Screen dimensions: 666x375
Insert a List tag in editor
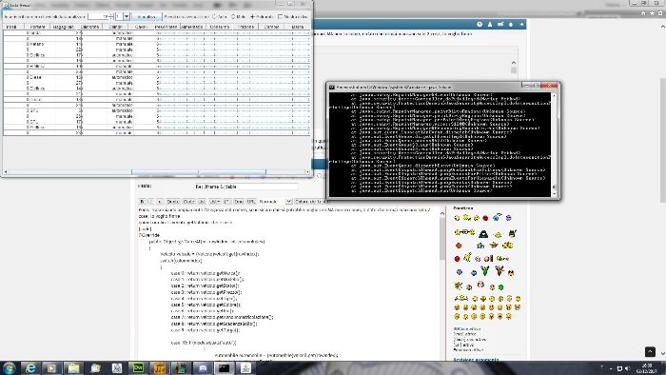pyautogui.click(x=202, y=202)
